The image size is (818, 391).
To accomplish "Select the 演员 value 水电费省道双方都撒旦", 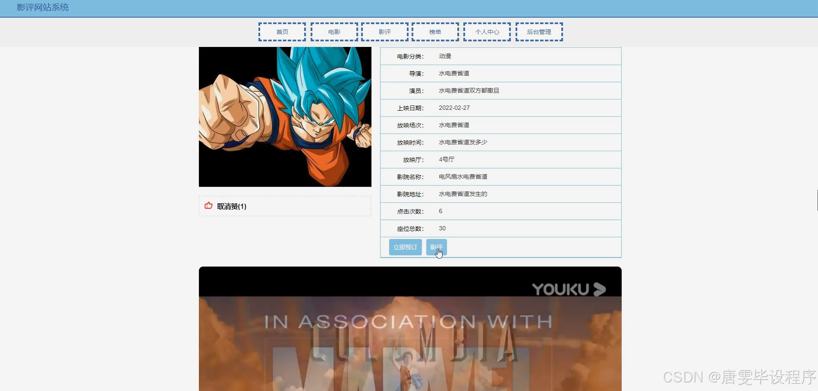I will tap(469, 91).
